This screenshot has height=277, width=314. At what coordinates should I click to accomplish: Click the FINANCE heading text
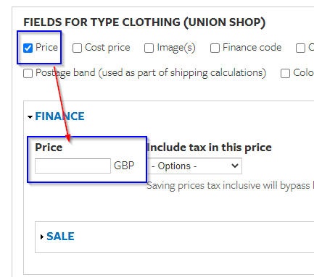pyautogui.click(x=60, y=116)
